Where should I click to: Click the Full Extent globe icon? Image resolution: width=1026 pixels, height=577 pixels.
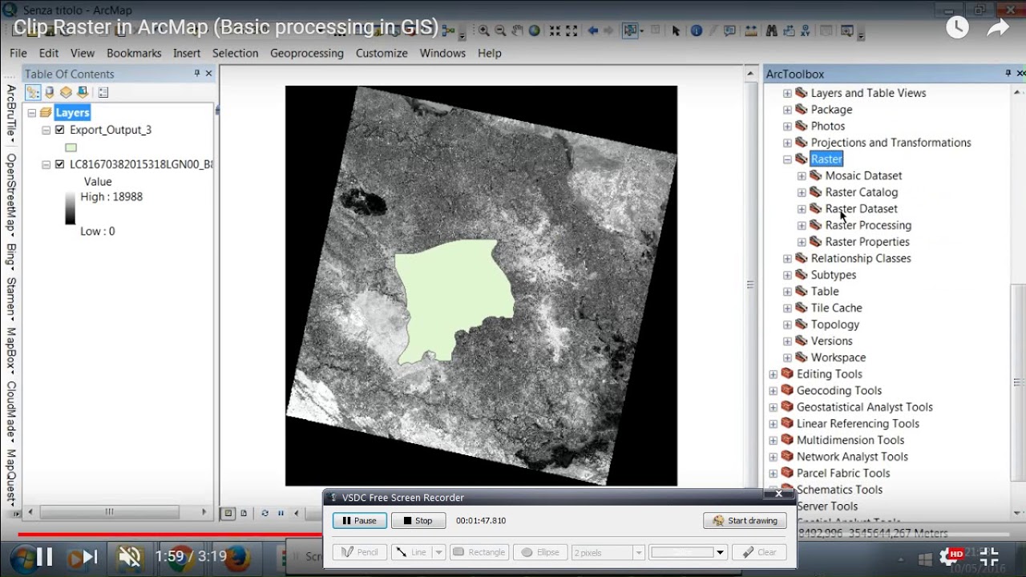pyautogui.click(x=534, y=30)
